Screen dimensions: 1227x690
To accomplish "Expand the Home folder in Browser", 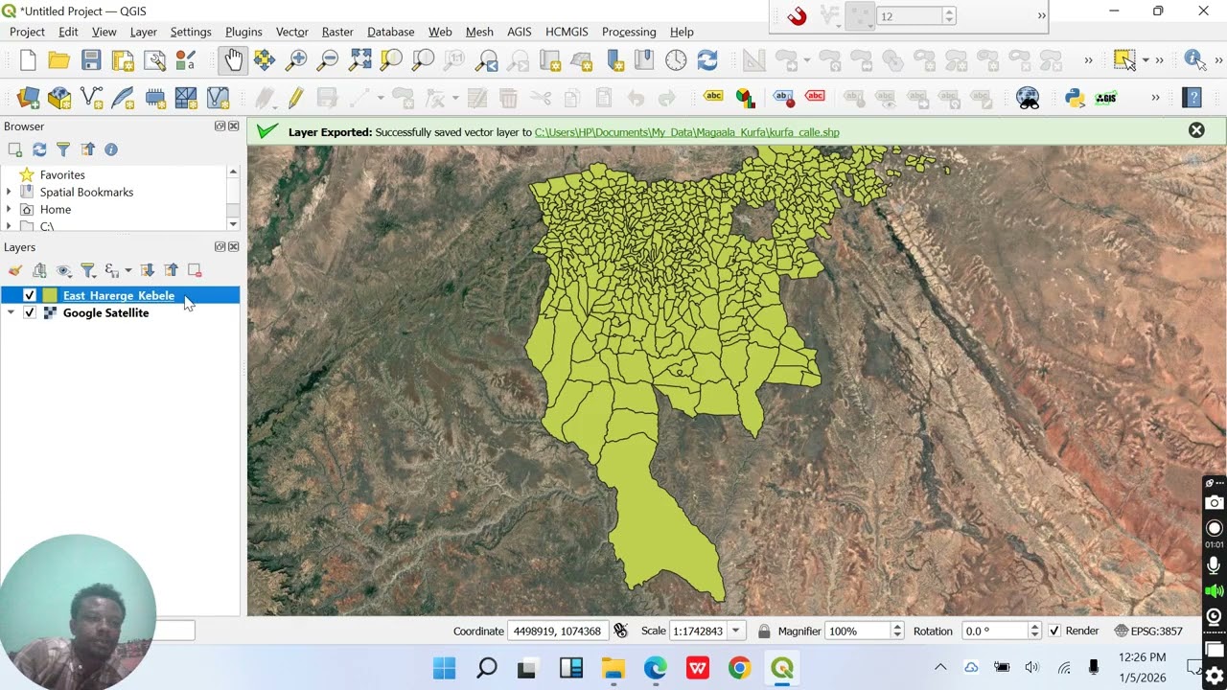I will pos(9,209).
